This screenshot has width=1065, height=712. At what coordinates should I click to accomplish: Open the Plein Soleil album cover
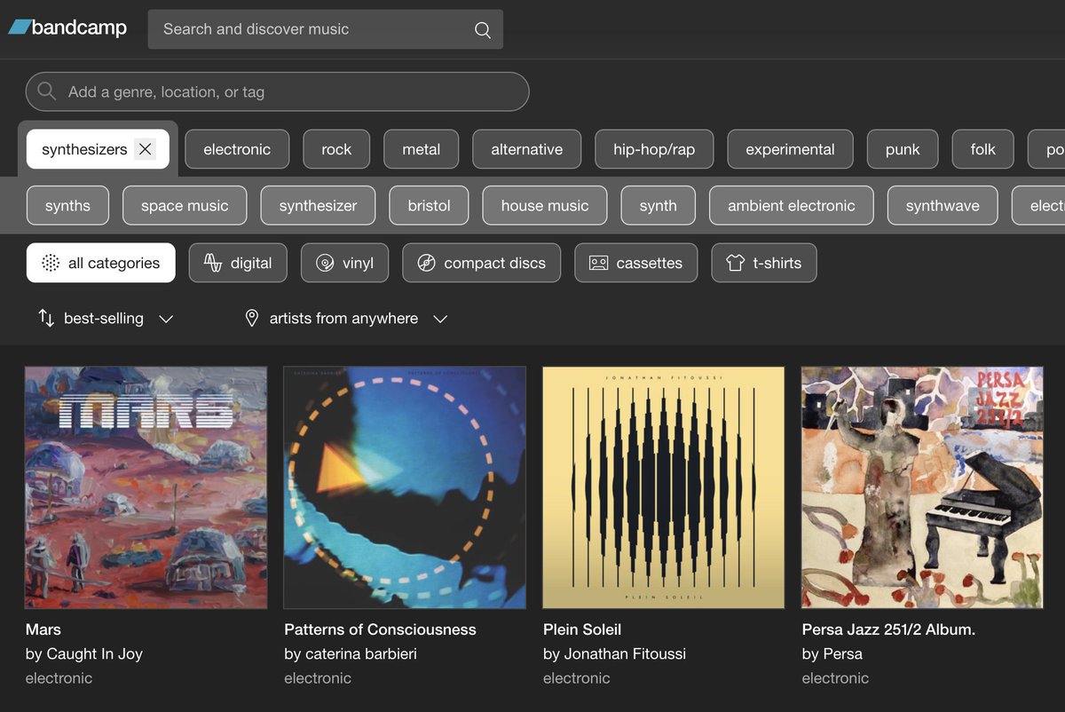point(664,487)
